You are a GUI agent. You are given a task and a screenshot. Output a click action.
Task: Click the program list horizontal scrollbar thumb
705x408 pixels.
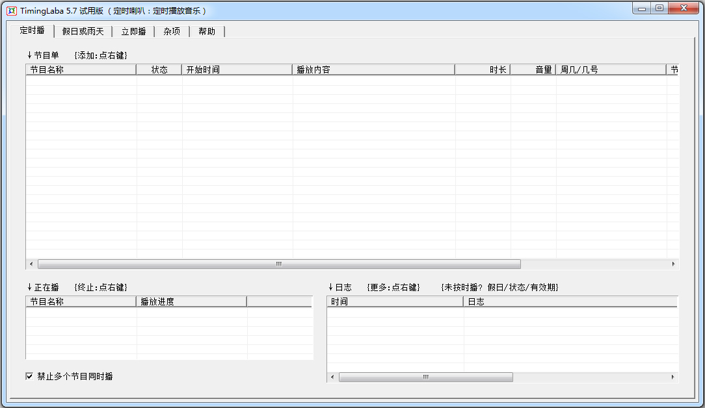(x=279, y=264)
